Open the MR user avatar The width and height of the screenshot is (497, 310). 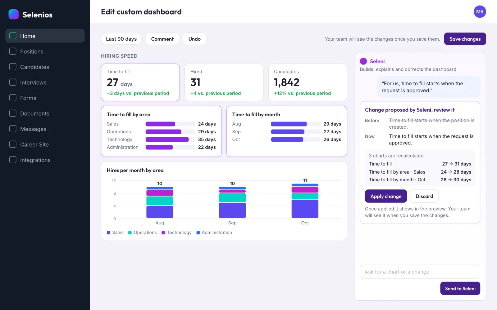coord(480,12)
